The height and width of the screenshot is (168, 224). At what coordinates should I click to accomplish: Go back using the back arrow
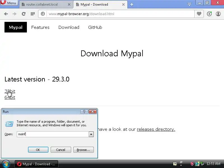point(6,14)
